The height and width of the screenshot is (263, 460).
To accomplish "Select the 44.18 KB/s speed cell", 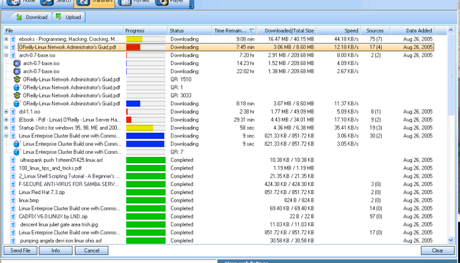I will point(346,39).
